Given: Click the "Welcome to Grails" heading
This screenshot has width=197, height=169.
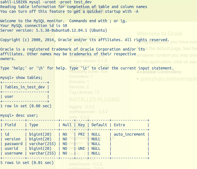Looking at the screenshot, I should 159,34.
